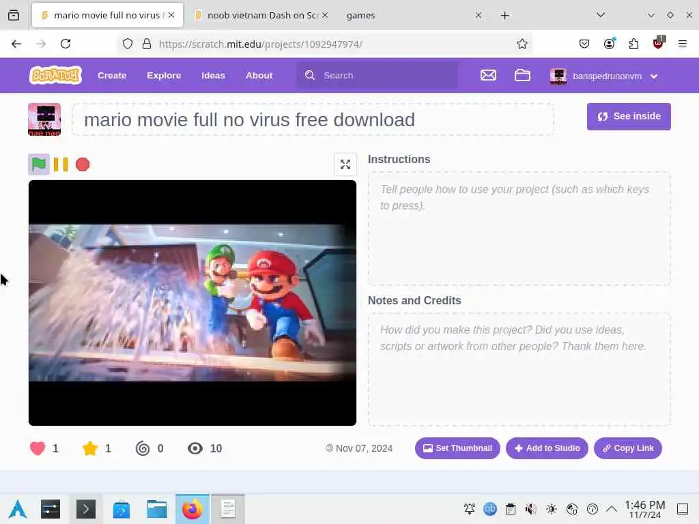Bookmark this page with star icon
The width and height of the screenshot is (699, 524).
pos(522,44)
